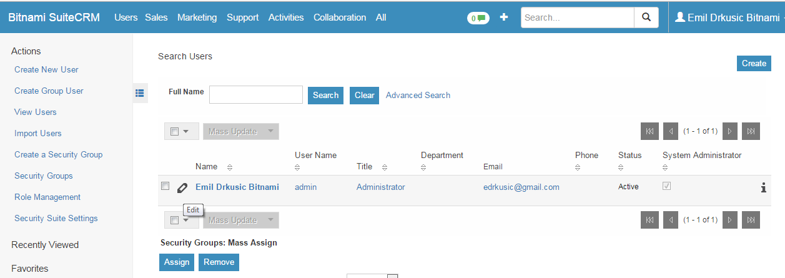Open the Role Management sidebar link
The width and height of the screenshot is (785, 278).
[x=47, y=197]
